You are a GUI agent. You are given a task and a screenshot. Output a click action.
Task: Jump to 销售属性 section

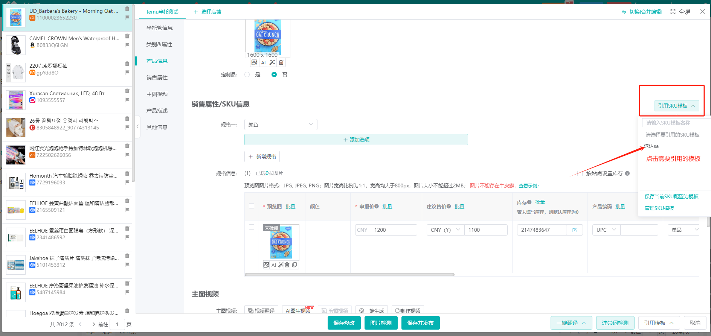point(157,78)
